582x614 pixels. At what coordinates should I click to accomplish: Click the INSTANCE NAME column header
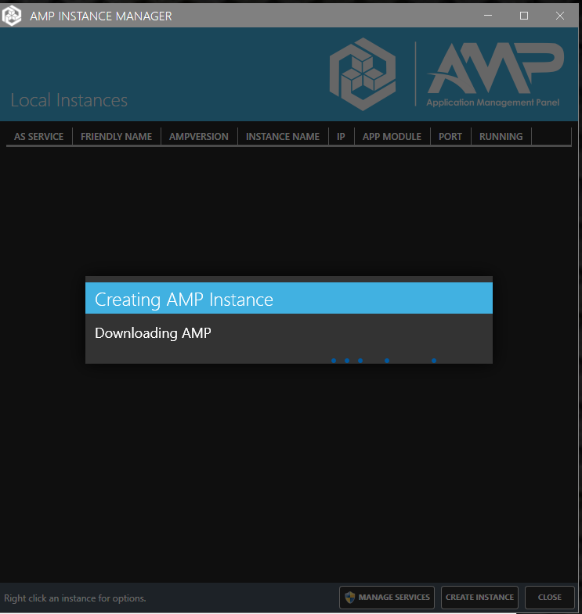[283, 137]
